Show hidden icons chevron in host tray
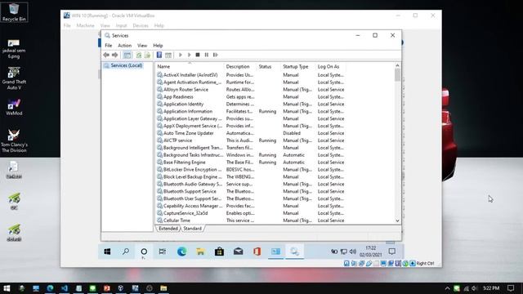 pos(447,288)
